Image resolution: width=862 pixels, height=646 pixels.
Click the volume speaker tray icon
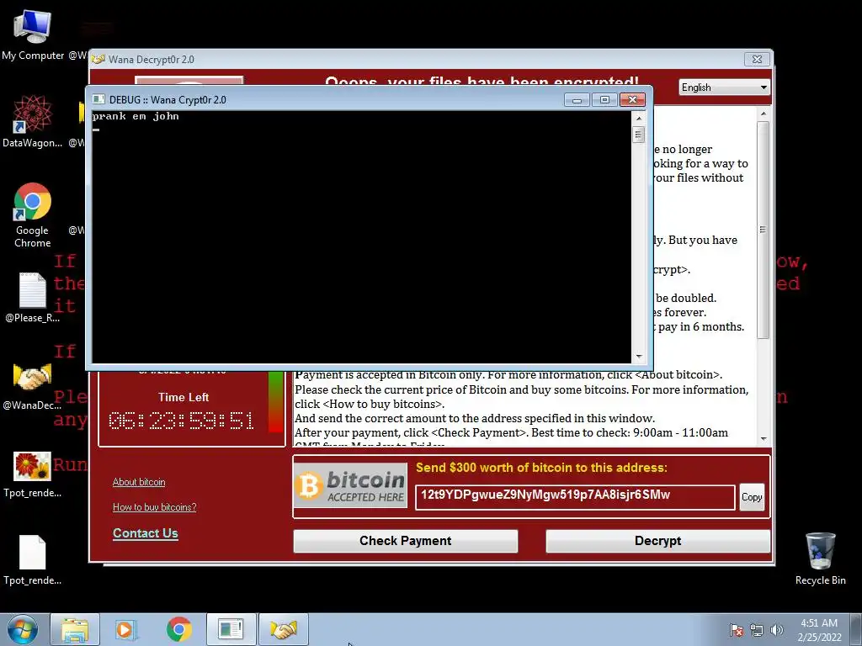[x=777, y=630]
